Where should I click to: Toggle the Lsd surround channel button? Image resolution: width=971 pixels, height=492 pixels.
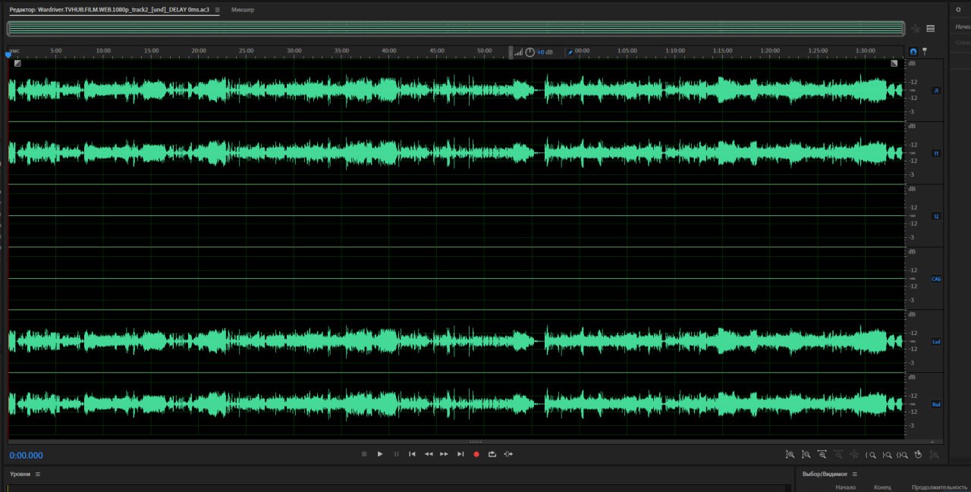pyautogui.click(x=936, y=342)
